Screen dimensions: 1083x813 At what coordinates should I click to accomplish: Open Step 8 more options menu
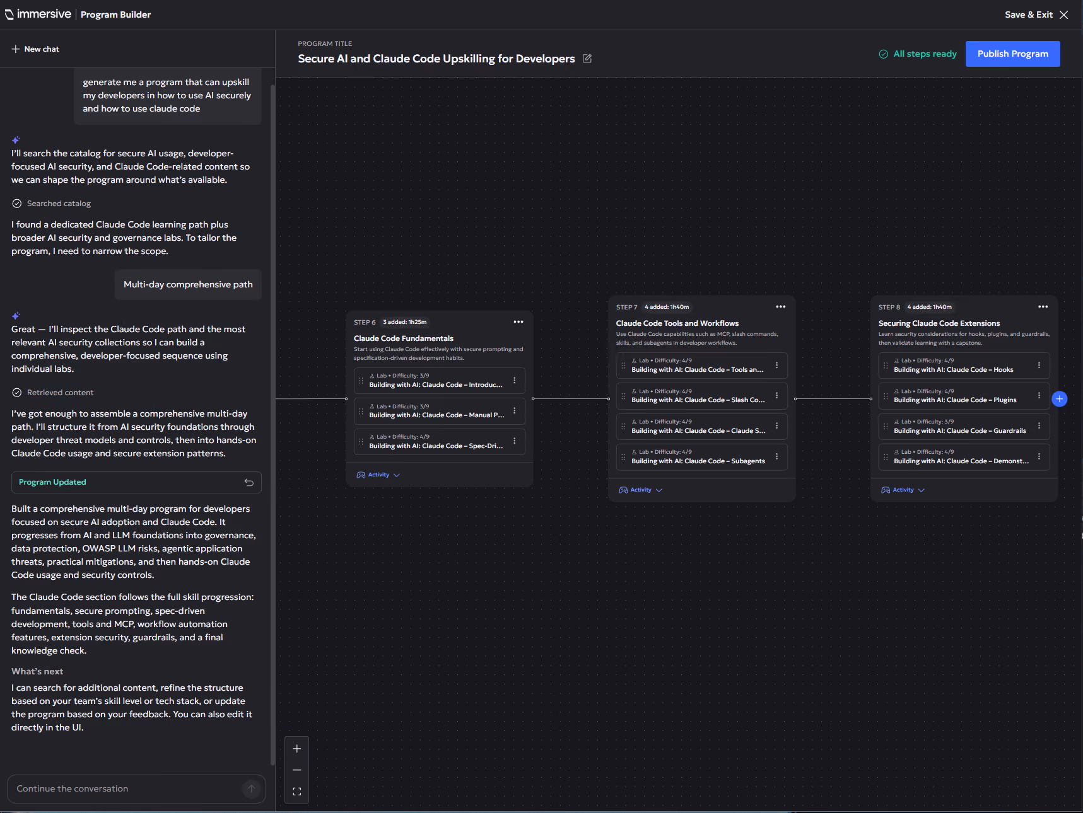(x=1043, y=307)
